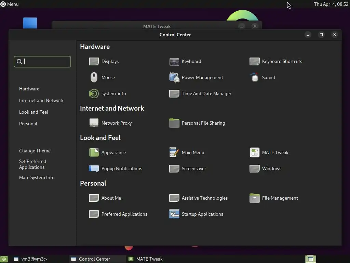Open Assistive Technologies icon
This screenshot has height=263, width=350.
[174, 198]
